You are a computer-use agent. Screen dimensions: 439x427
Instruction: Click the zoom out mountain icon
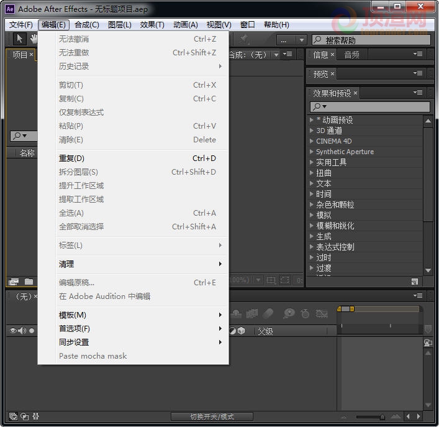tap(344, 417)
